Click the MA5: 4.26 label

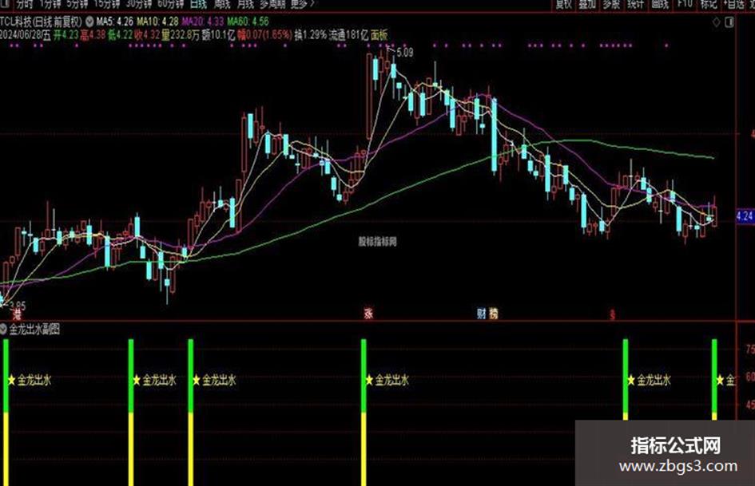pos(114,22)
